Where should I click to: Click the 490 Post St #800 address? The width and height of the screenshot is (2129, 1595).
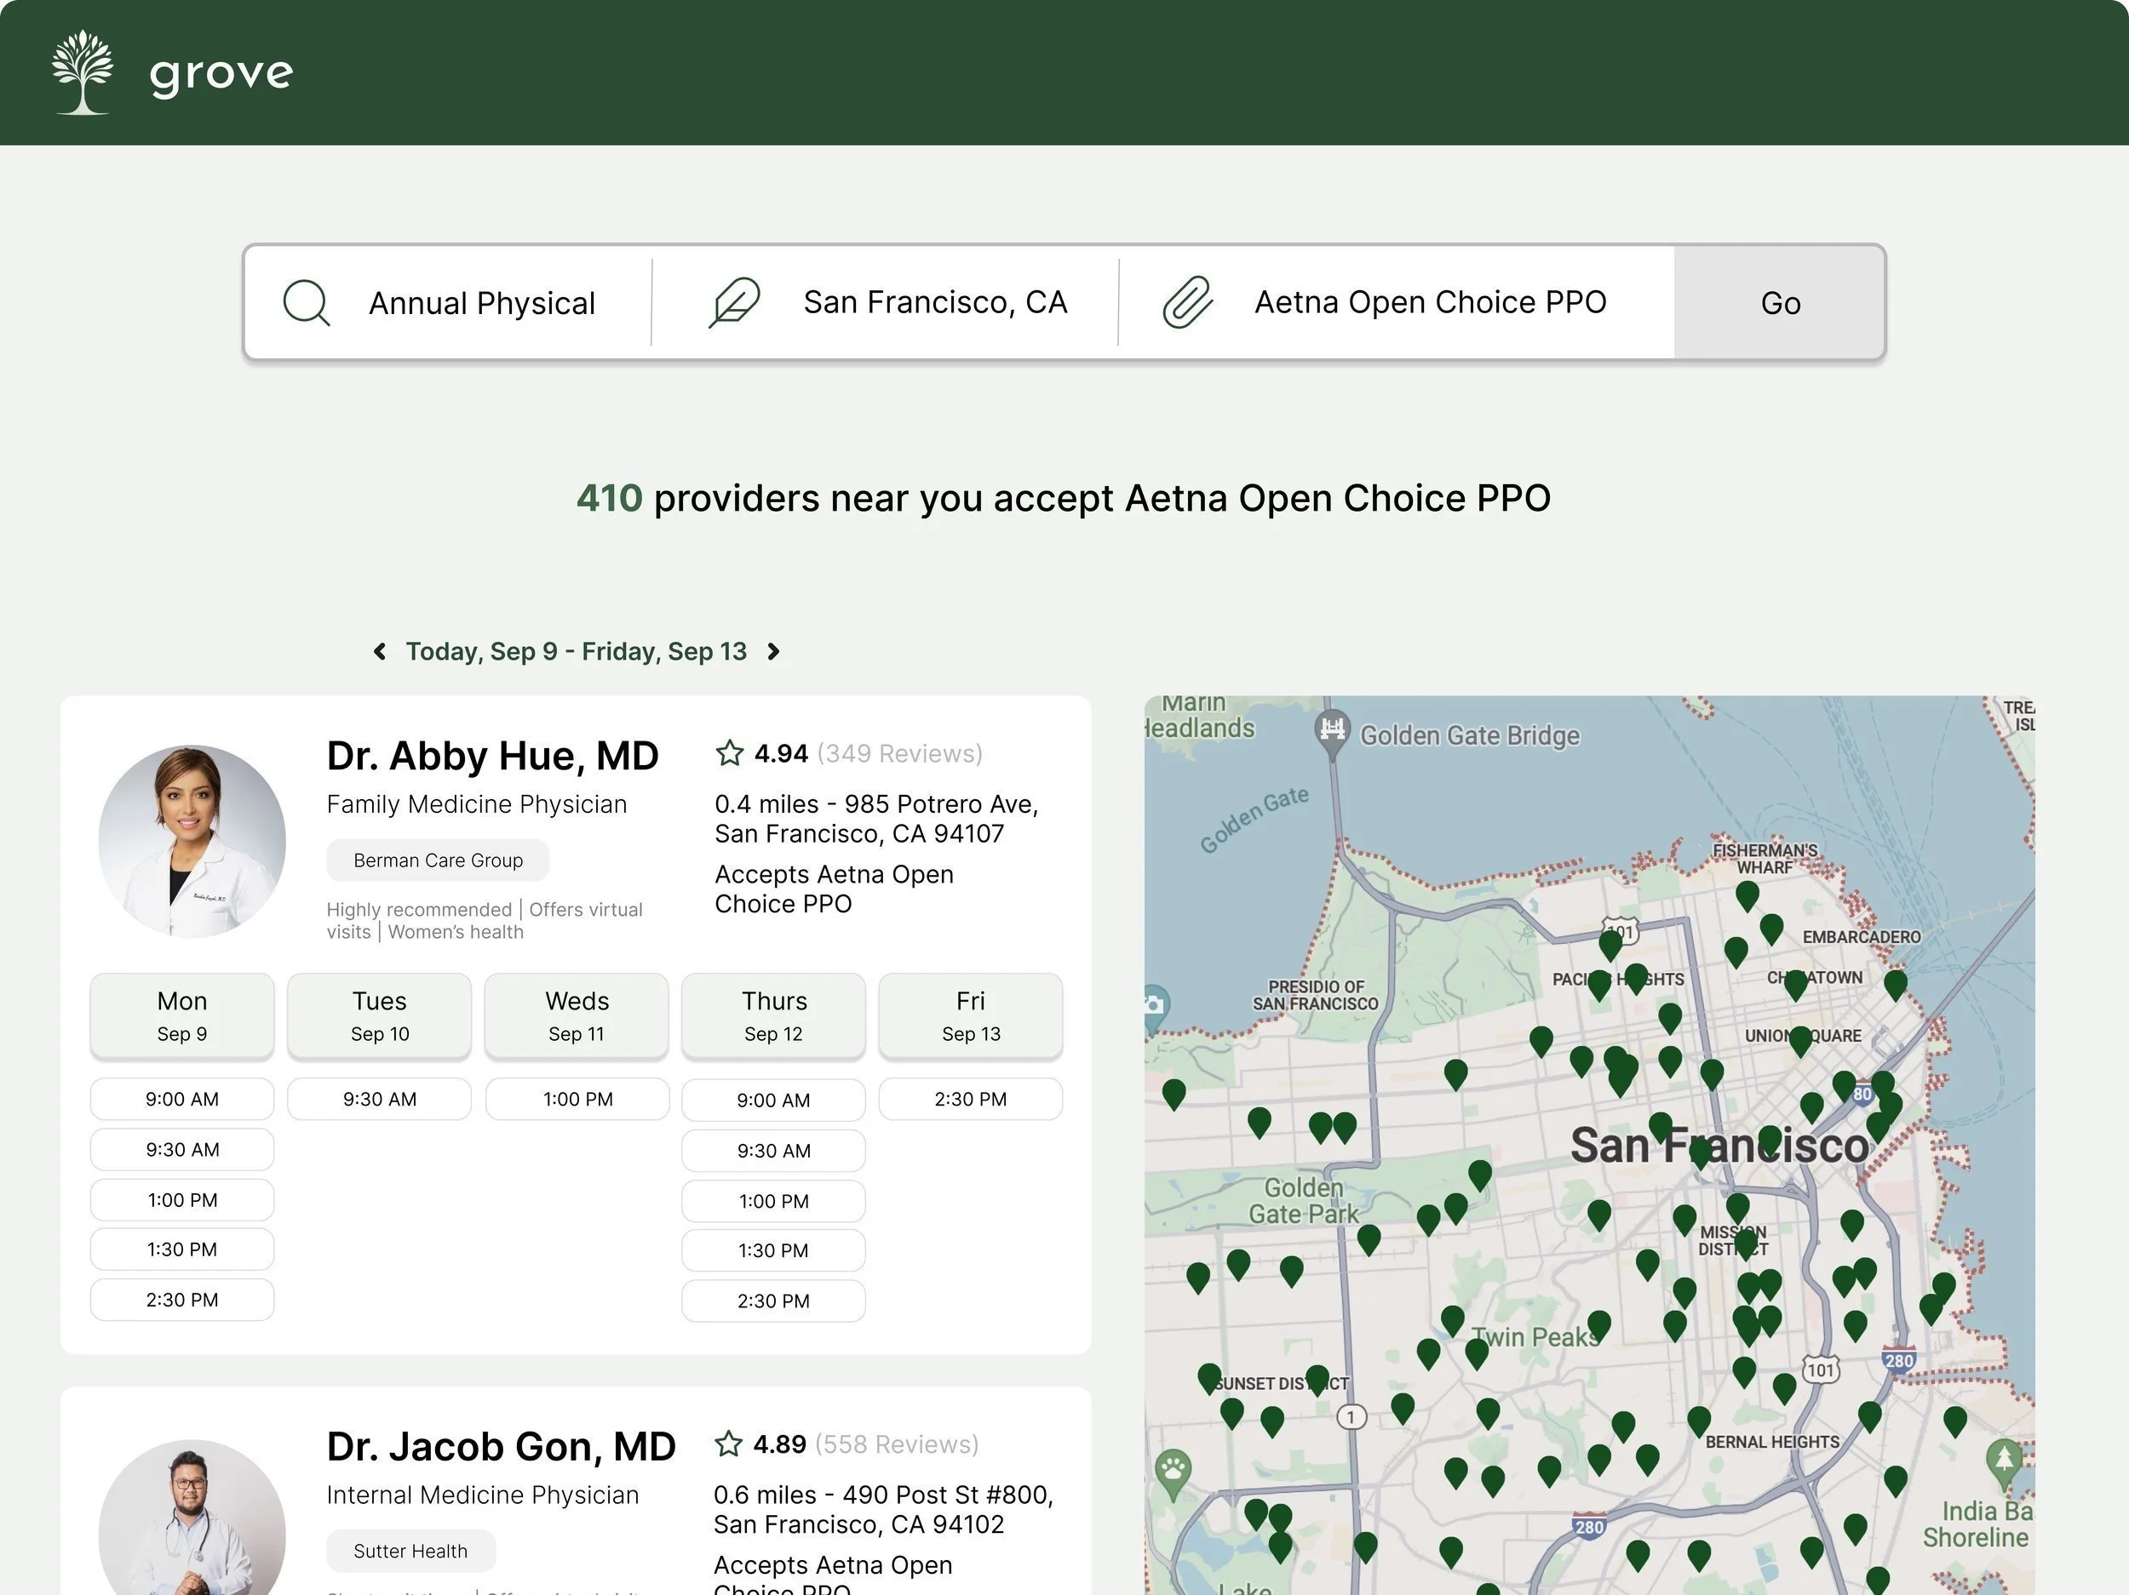pyautogui.click(x=884, y=1509)
